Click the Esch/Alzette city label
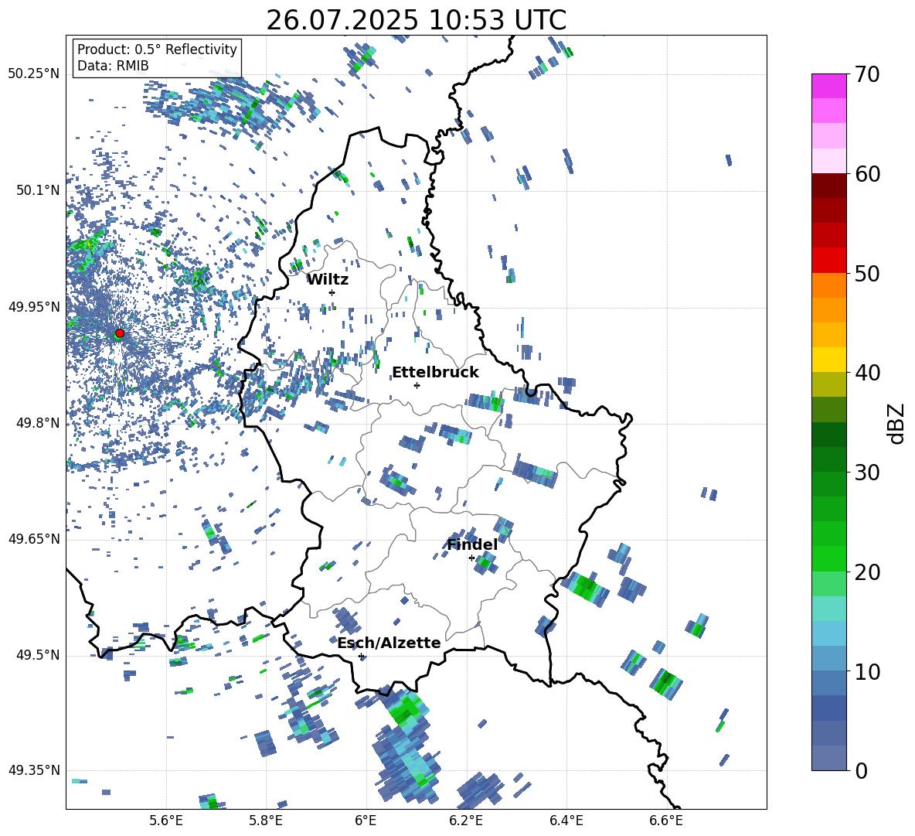This screenshot has width=915, height=836. point(389,643)
